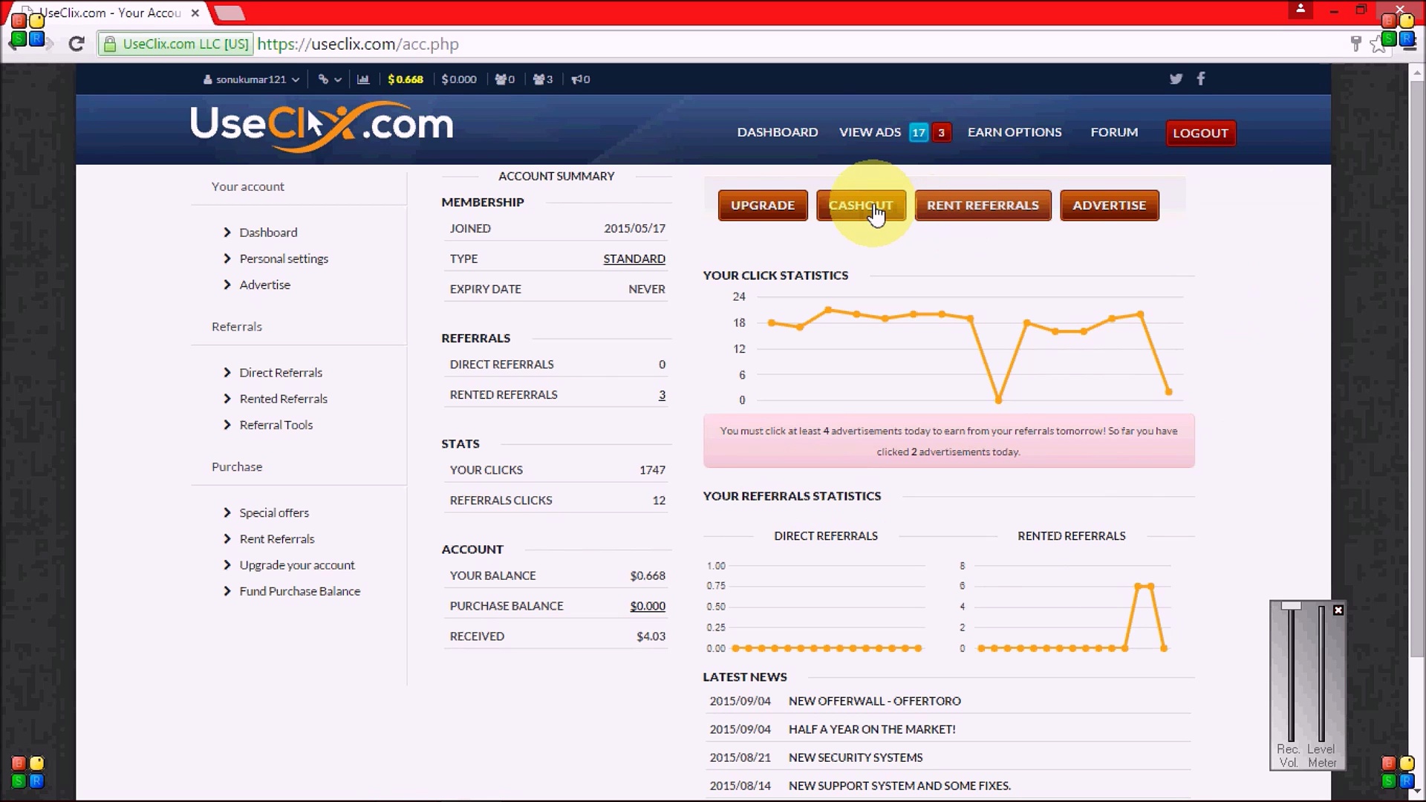Click the padlock security icon in the address bar

[x=110, y=44]
